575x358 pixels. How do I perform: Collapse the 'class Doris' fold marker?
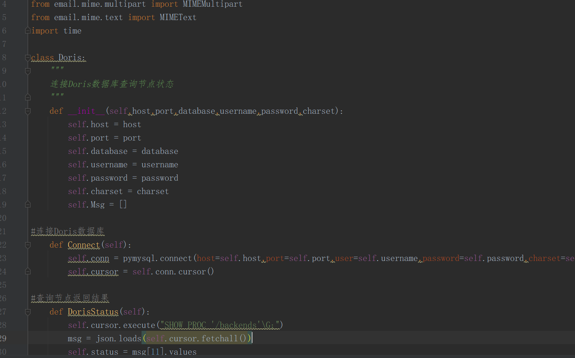click(28, 57)
